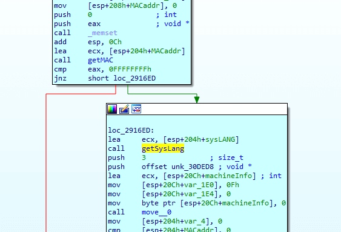
Task: Click the node color palette icon
Action: pyautogui.click(x=112, y=109)
